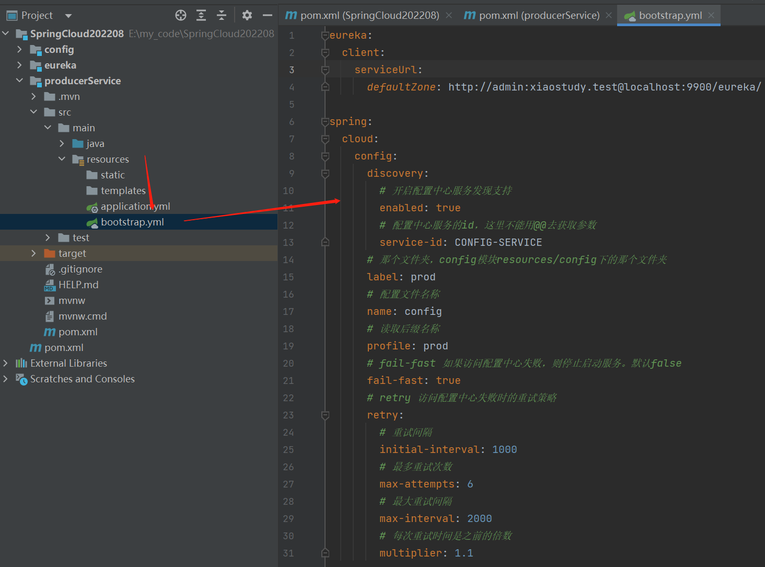Fold the spring block at line 6
The image size is (765, 567).
pyautogui.click(x=325, y=122)
